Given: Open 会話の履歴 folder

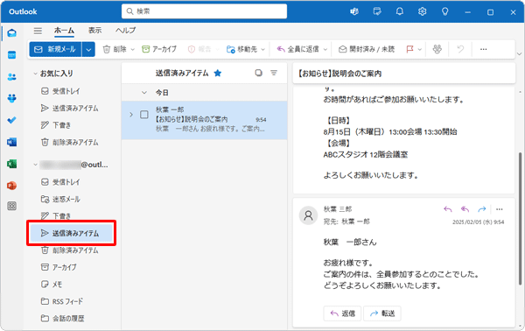Looking at the screenshot, I should [62, 319].
